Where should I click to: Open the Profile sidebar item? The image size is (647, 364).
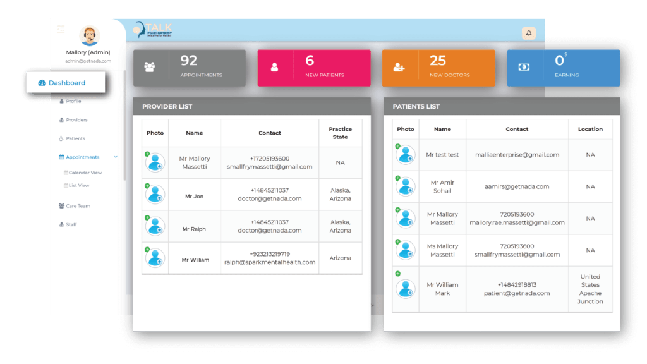73,101
